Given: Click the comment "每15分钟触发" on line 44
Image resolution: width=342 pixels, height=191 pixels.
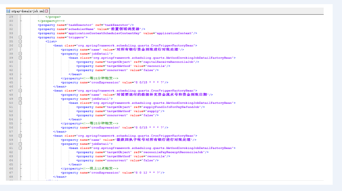Looking at the screenshot, I should (101, 78).
